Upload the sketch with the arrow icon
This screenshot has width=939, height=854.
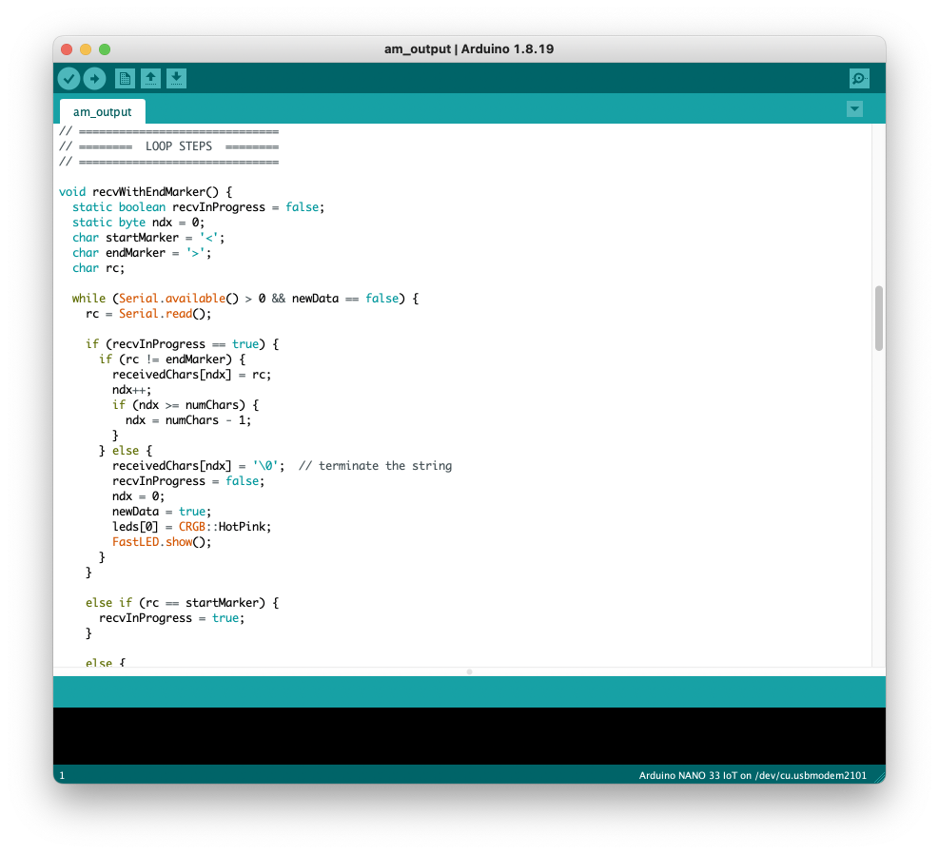(x=94, y=79)
